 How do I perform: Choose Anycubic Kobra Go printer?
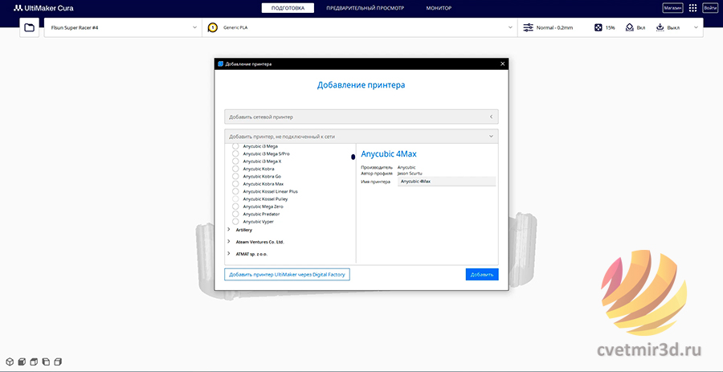pyautogui.click(x=235, y=176)
